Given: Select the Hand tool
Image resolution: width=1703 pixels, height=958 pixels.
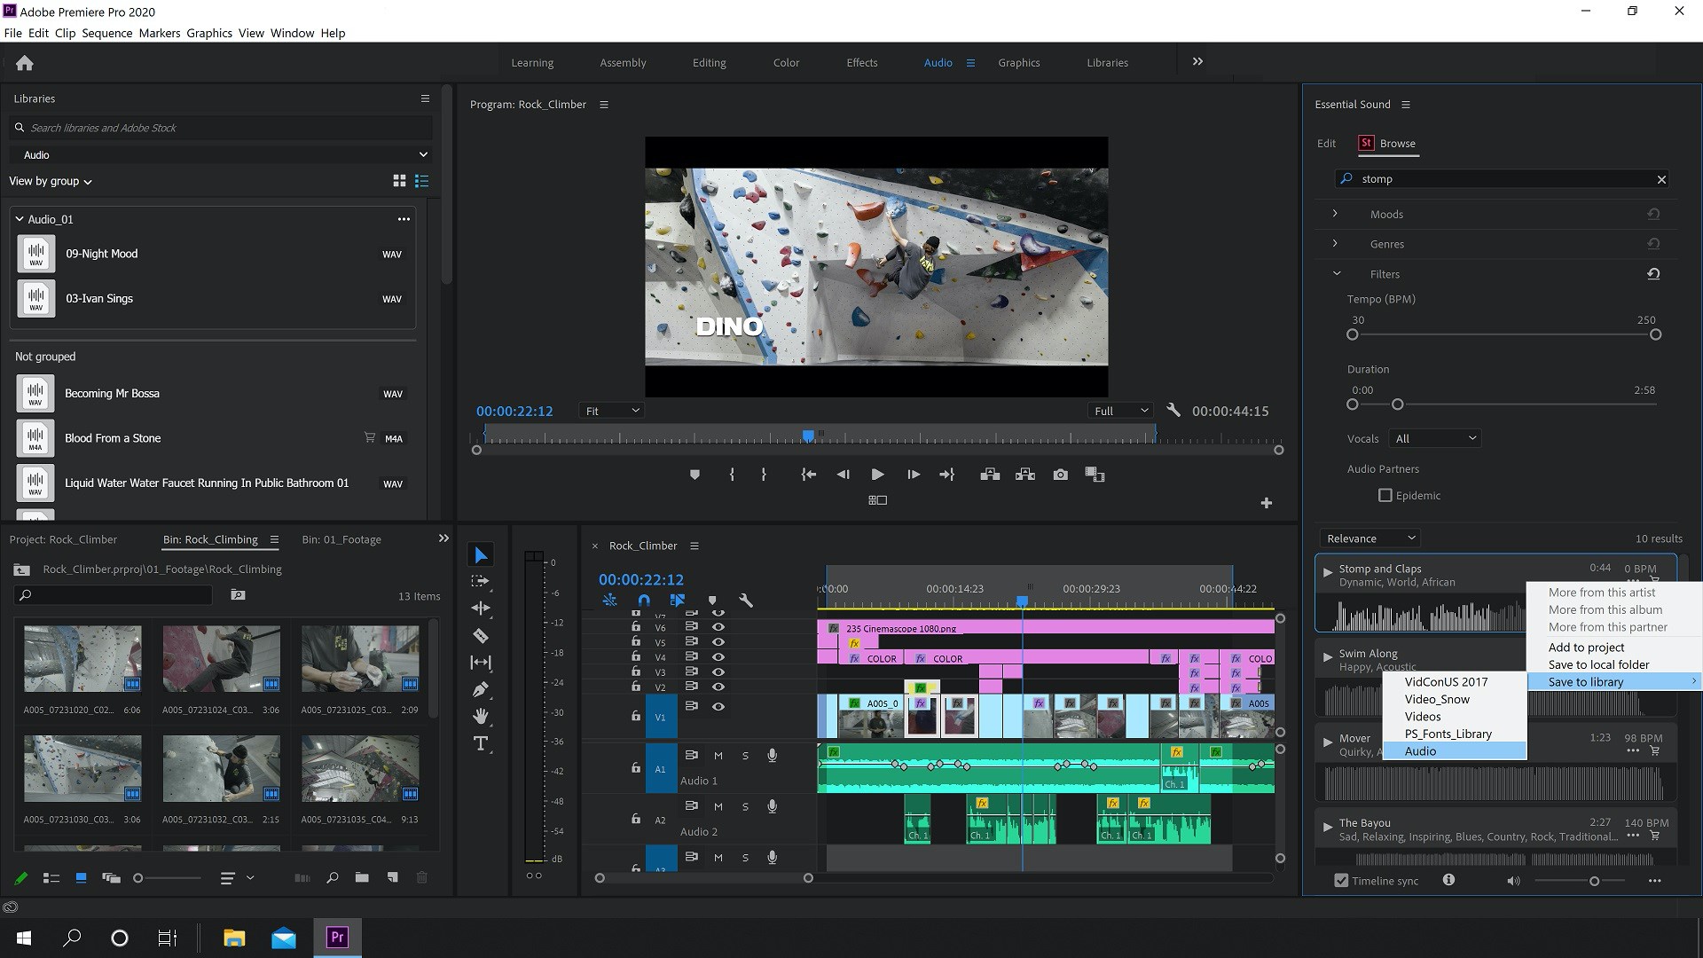Looking at the screenshot, I should [480, 716].
